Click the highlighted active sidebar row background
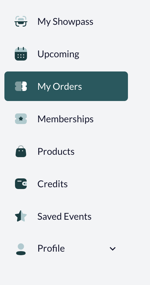 (x=66, y=86)
